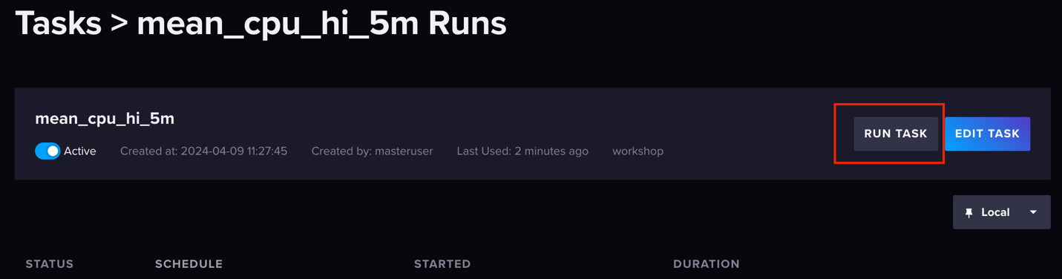Click the breadcrumb arrow after Tasks
The image size is (1062, 279).
click(119, 24)
